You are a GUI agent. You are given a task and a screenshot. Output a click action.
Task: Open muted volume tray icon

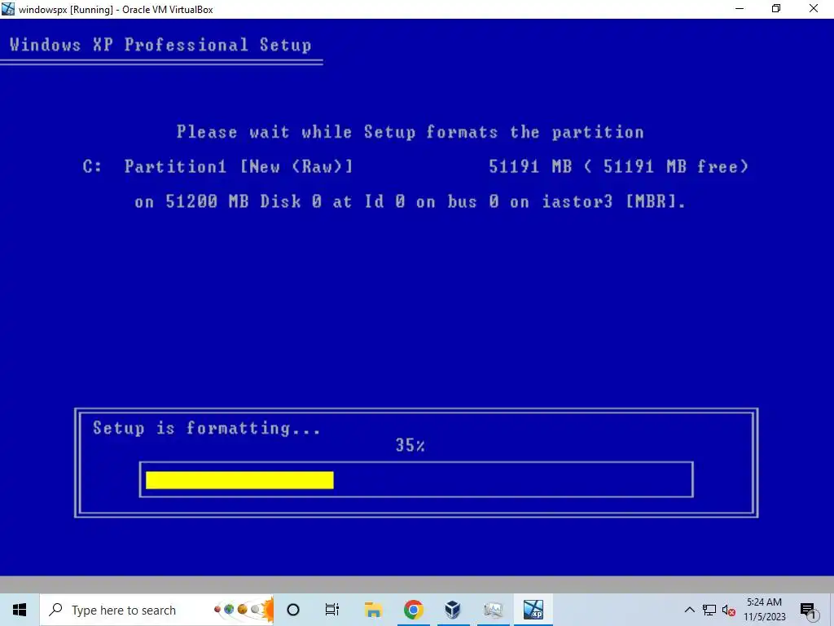[729, 610]
